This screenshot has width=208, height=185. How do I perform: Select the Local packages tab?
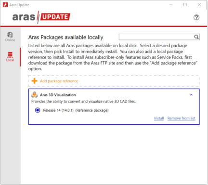click(10, 57)
